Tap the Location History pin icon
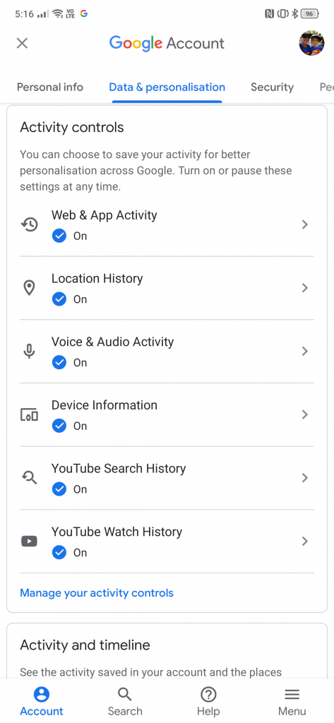 click(x=30, y=288)
